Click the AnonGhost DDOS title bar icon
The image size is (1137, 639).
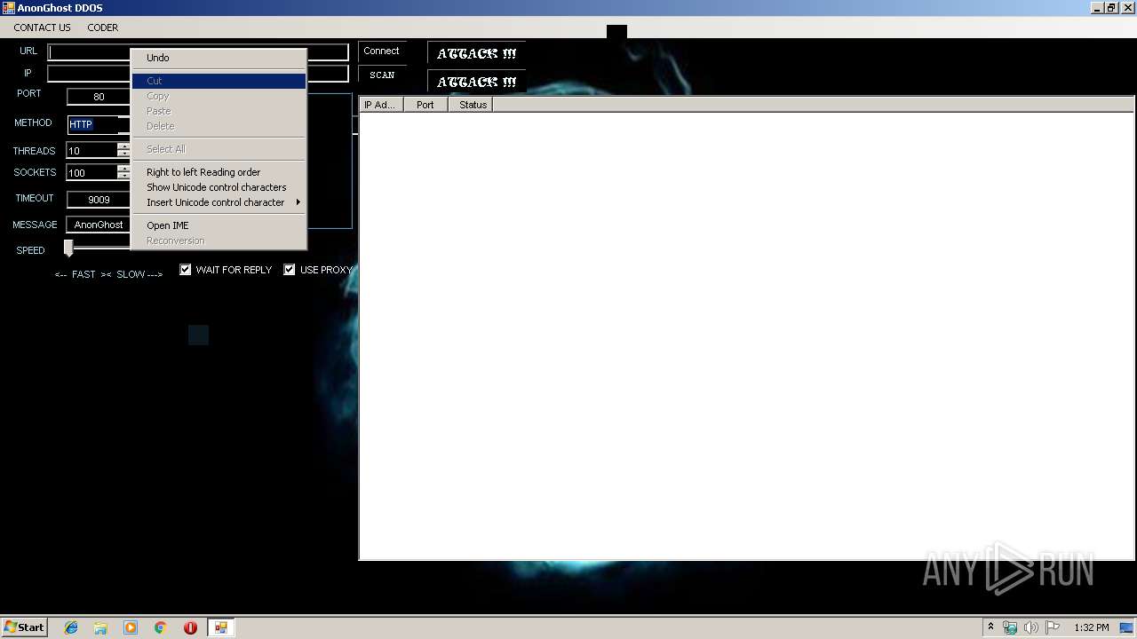(9, 8)
